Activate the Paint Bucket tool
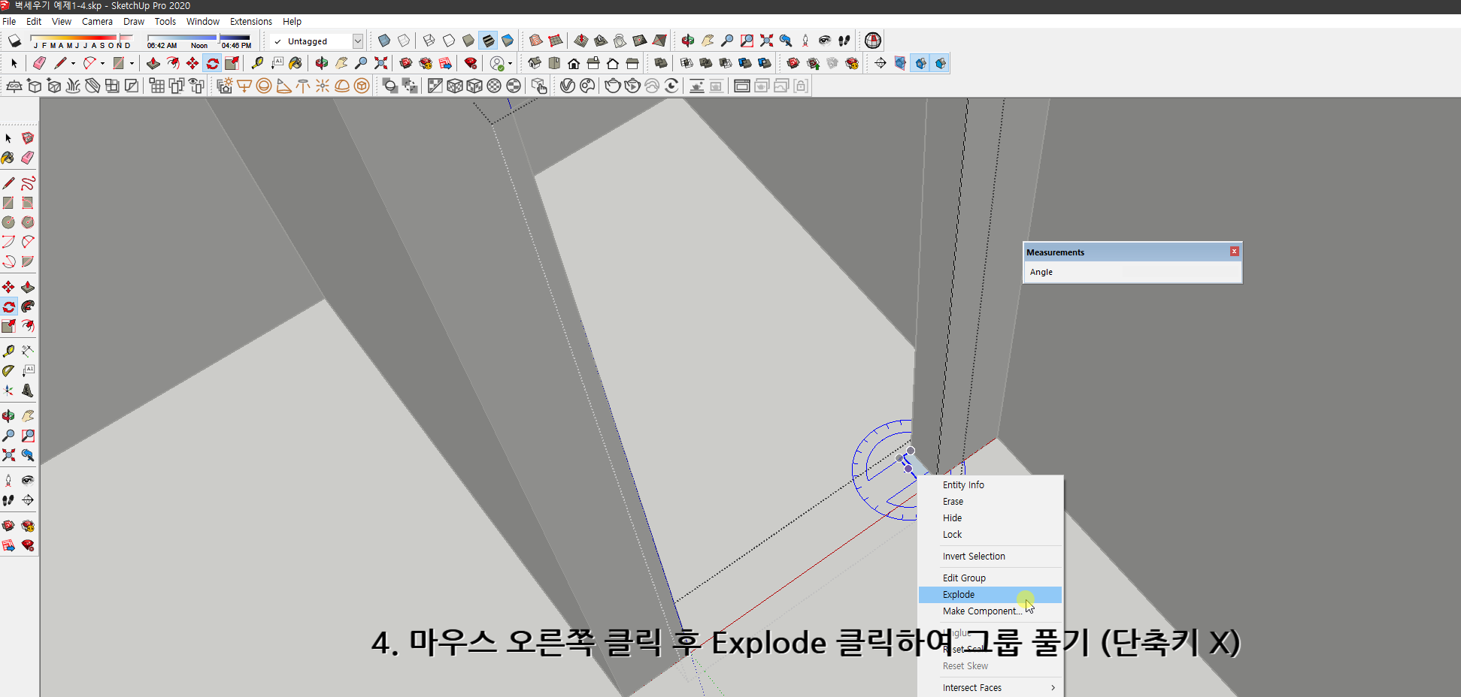Viewport: 1461px width, 697px height. point(9,158)
